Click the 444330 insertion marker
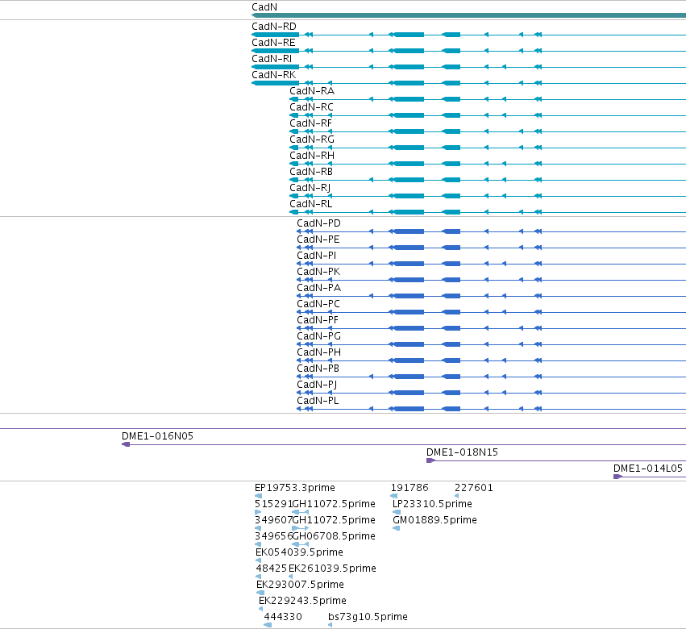 coord(268,625)
